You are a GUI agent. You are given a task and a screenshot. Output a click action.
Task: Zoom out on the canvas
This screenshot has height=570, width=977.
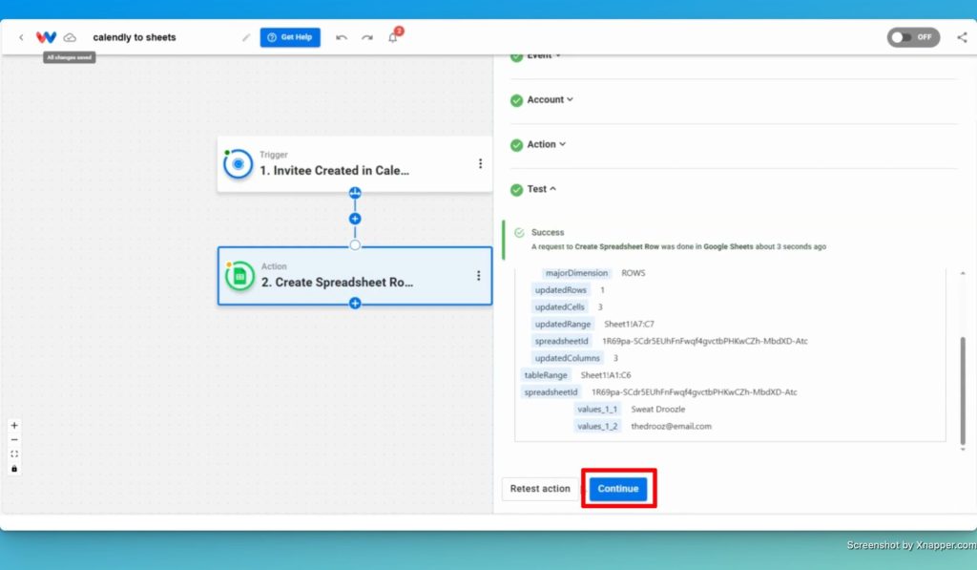point(14,439)
